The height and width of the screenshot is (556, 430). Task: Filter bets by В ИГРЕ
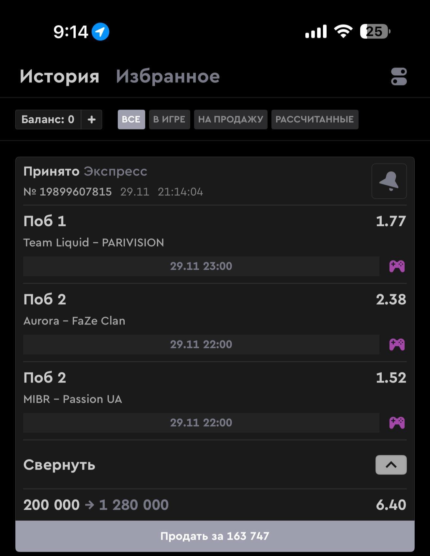click(x=169, y=119)
